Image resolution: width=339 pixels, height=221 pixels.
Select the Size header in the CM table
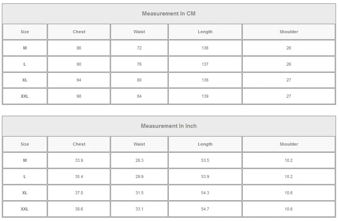point(25,32)
